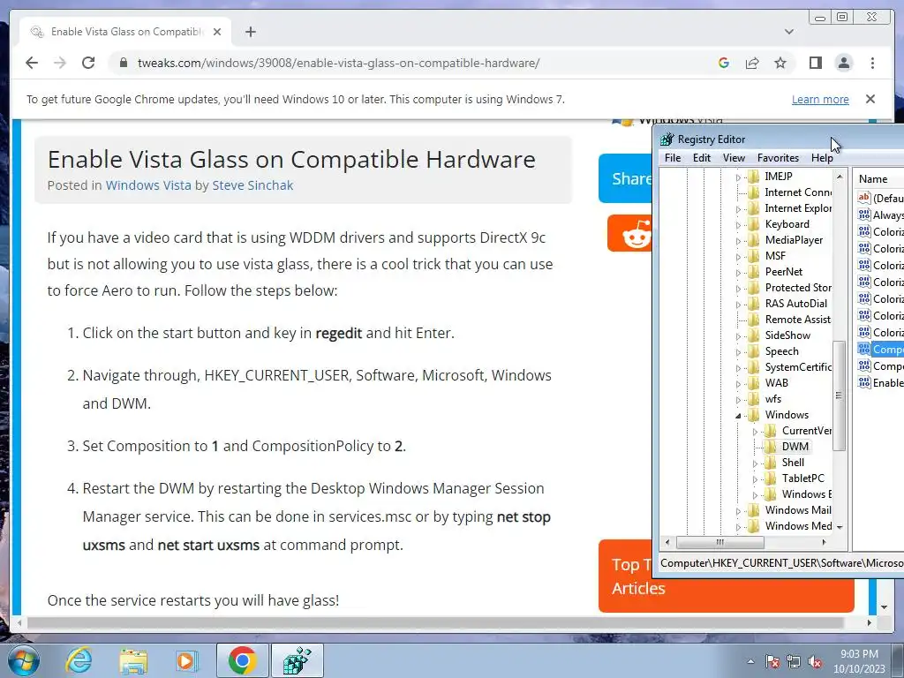Screen dimensions: 904x678
Task: Bookmark this page with the star icon
Action: 780,63
